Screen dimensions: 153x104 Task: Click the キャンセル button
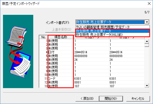click(x=138, y=99)
